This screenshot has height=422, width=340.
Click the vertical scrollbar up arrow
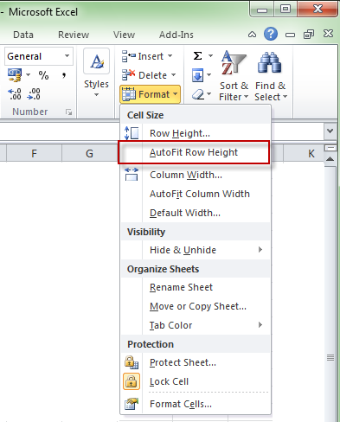coord(330,159)
